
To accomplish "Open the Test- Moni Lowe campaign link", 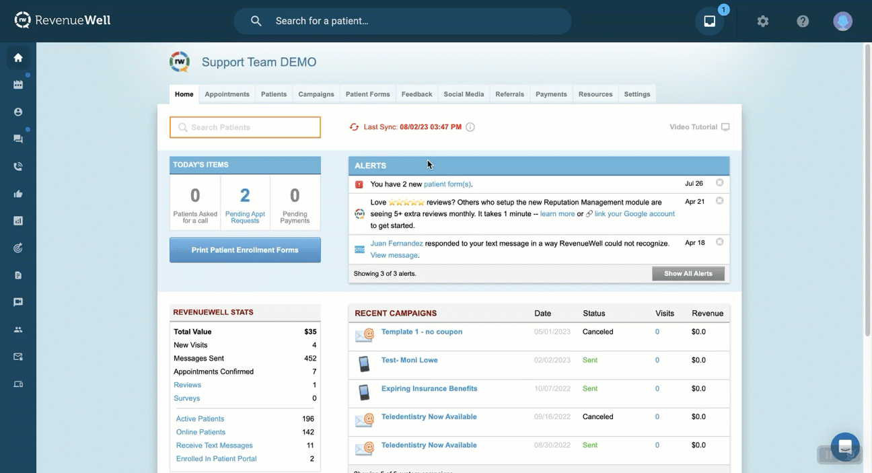I will [410, 360].
